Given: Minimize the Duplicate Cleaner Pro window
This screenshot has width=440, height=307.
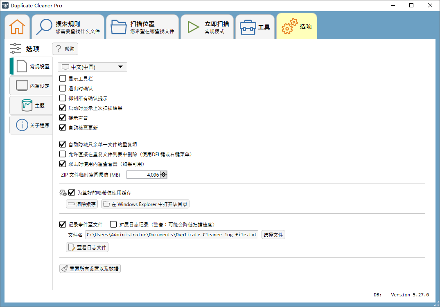Looking at the screenshot, I should tap(393, 5).
